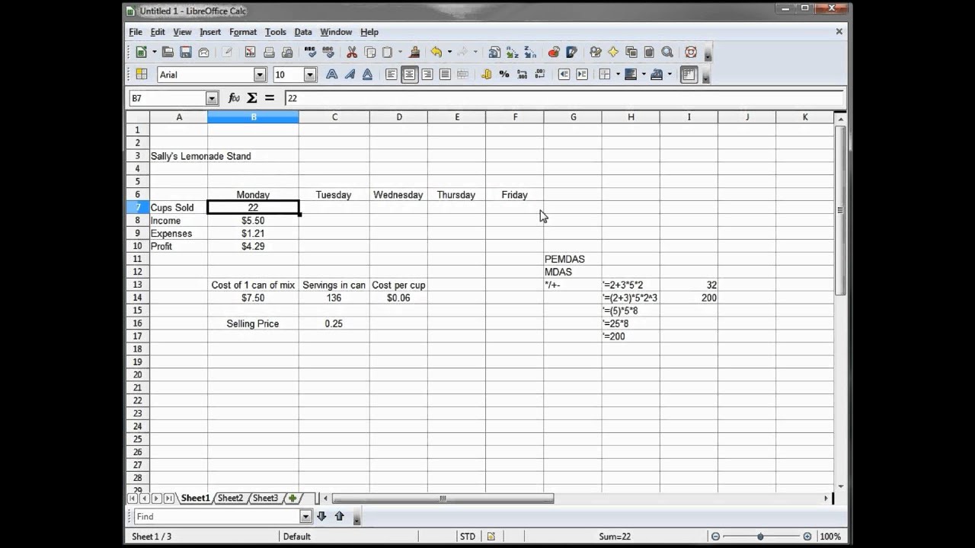Image resolution: width=975 pixels, height=548 pixels.
Task: Open LibreOffice Help lifebuoy icon
Action: point(691,53)
